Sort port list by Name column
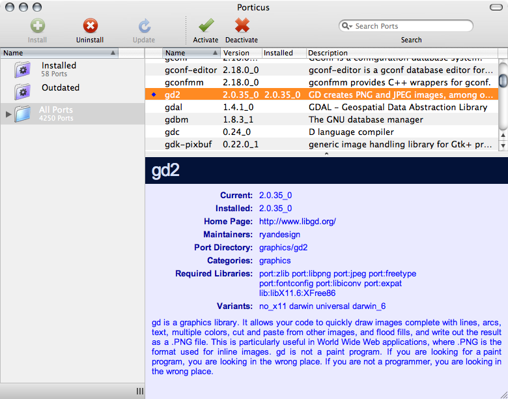The height and width of the screenshot is (399, 508). (x=191, y=53)
